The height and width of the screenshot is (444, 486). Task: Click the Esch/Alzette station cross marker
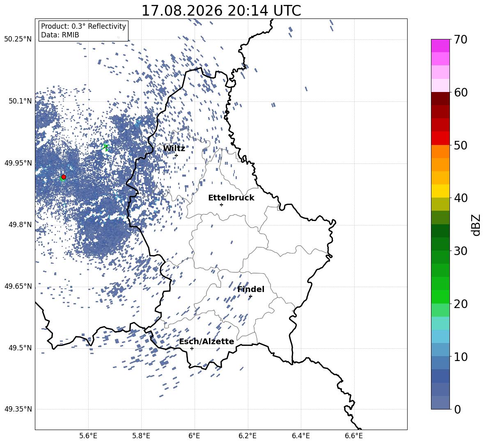(192, 348)
